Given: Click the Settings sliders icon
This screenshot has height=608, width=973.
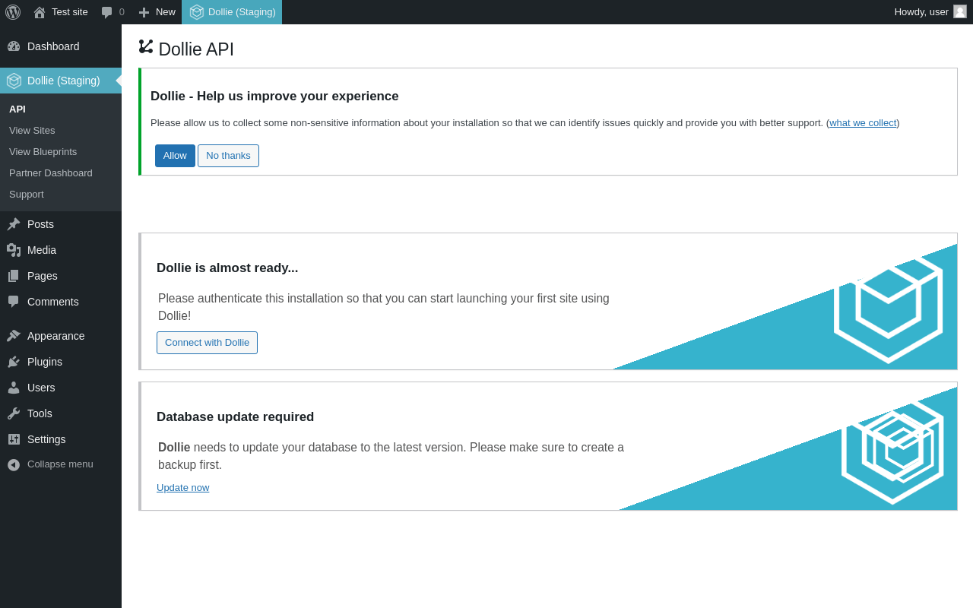Looking at the screenshot, I should 14,439.
